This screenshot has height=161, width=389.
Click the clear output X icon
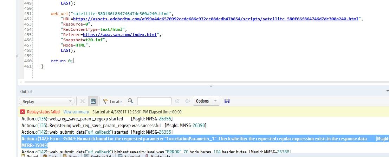pyautogui.click(x=83, y=101)
